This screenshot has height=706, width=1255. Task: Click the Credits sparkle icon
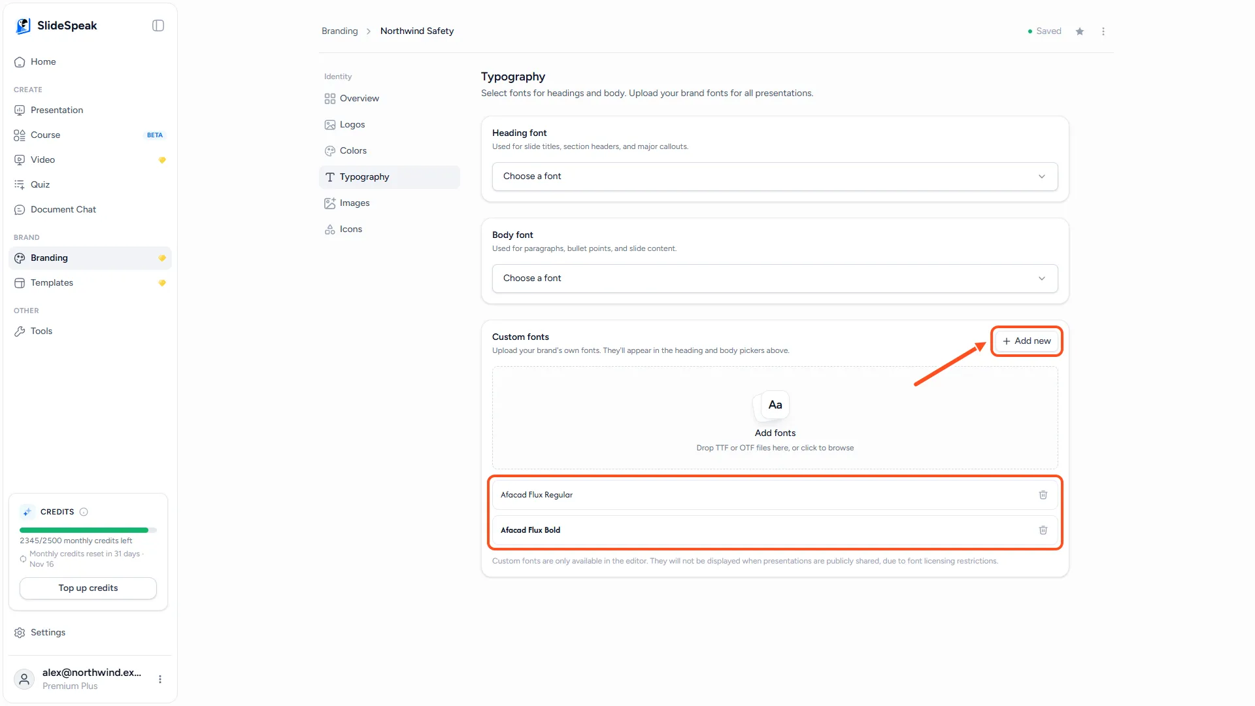point(27,512)
